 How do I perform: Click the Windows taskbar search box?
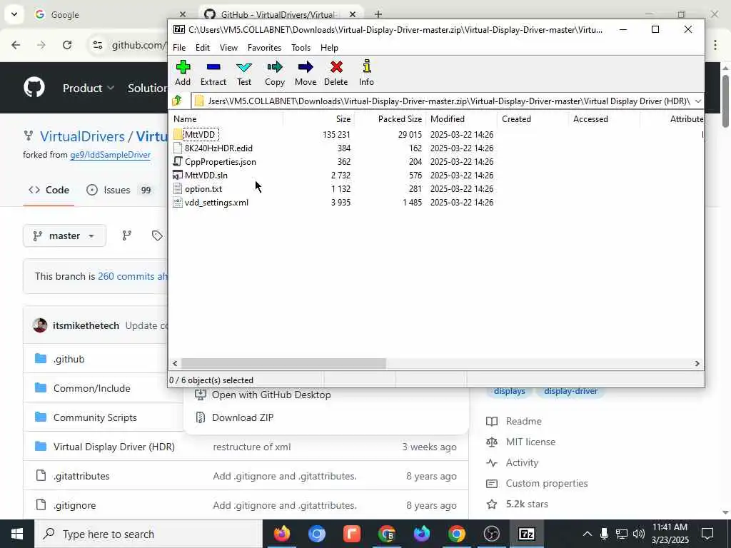point(148,534)
